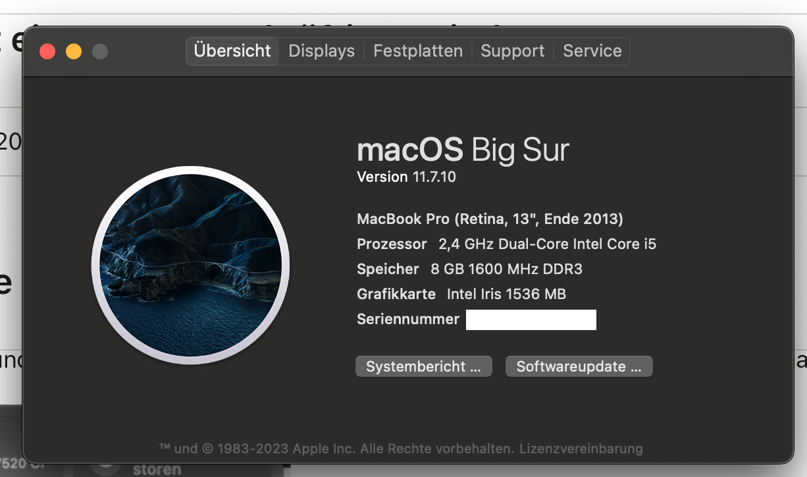This screenshot has height=477, width=807.
Task: Click the MacBook Pro model name line
Action: point(490,219)
